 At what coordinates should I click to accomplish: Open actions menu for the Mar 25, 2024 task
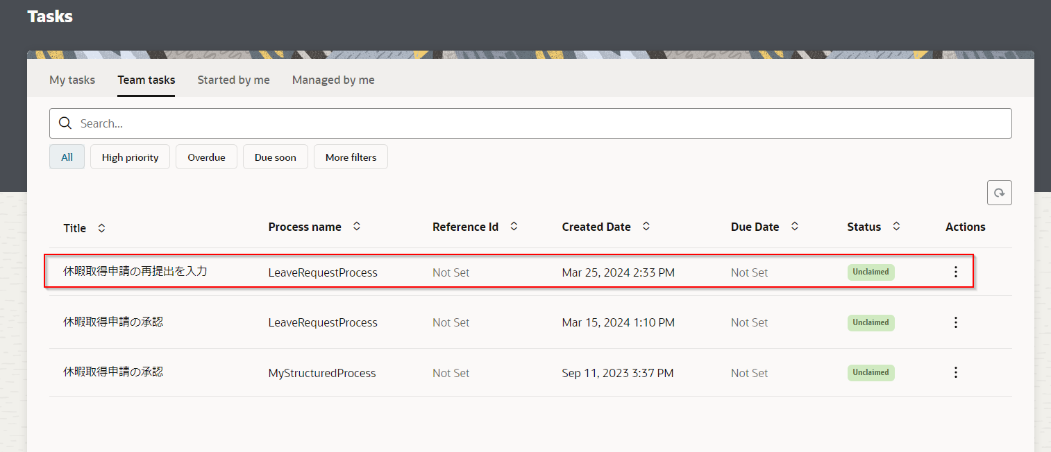(x=955, y=272)
